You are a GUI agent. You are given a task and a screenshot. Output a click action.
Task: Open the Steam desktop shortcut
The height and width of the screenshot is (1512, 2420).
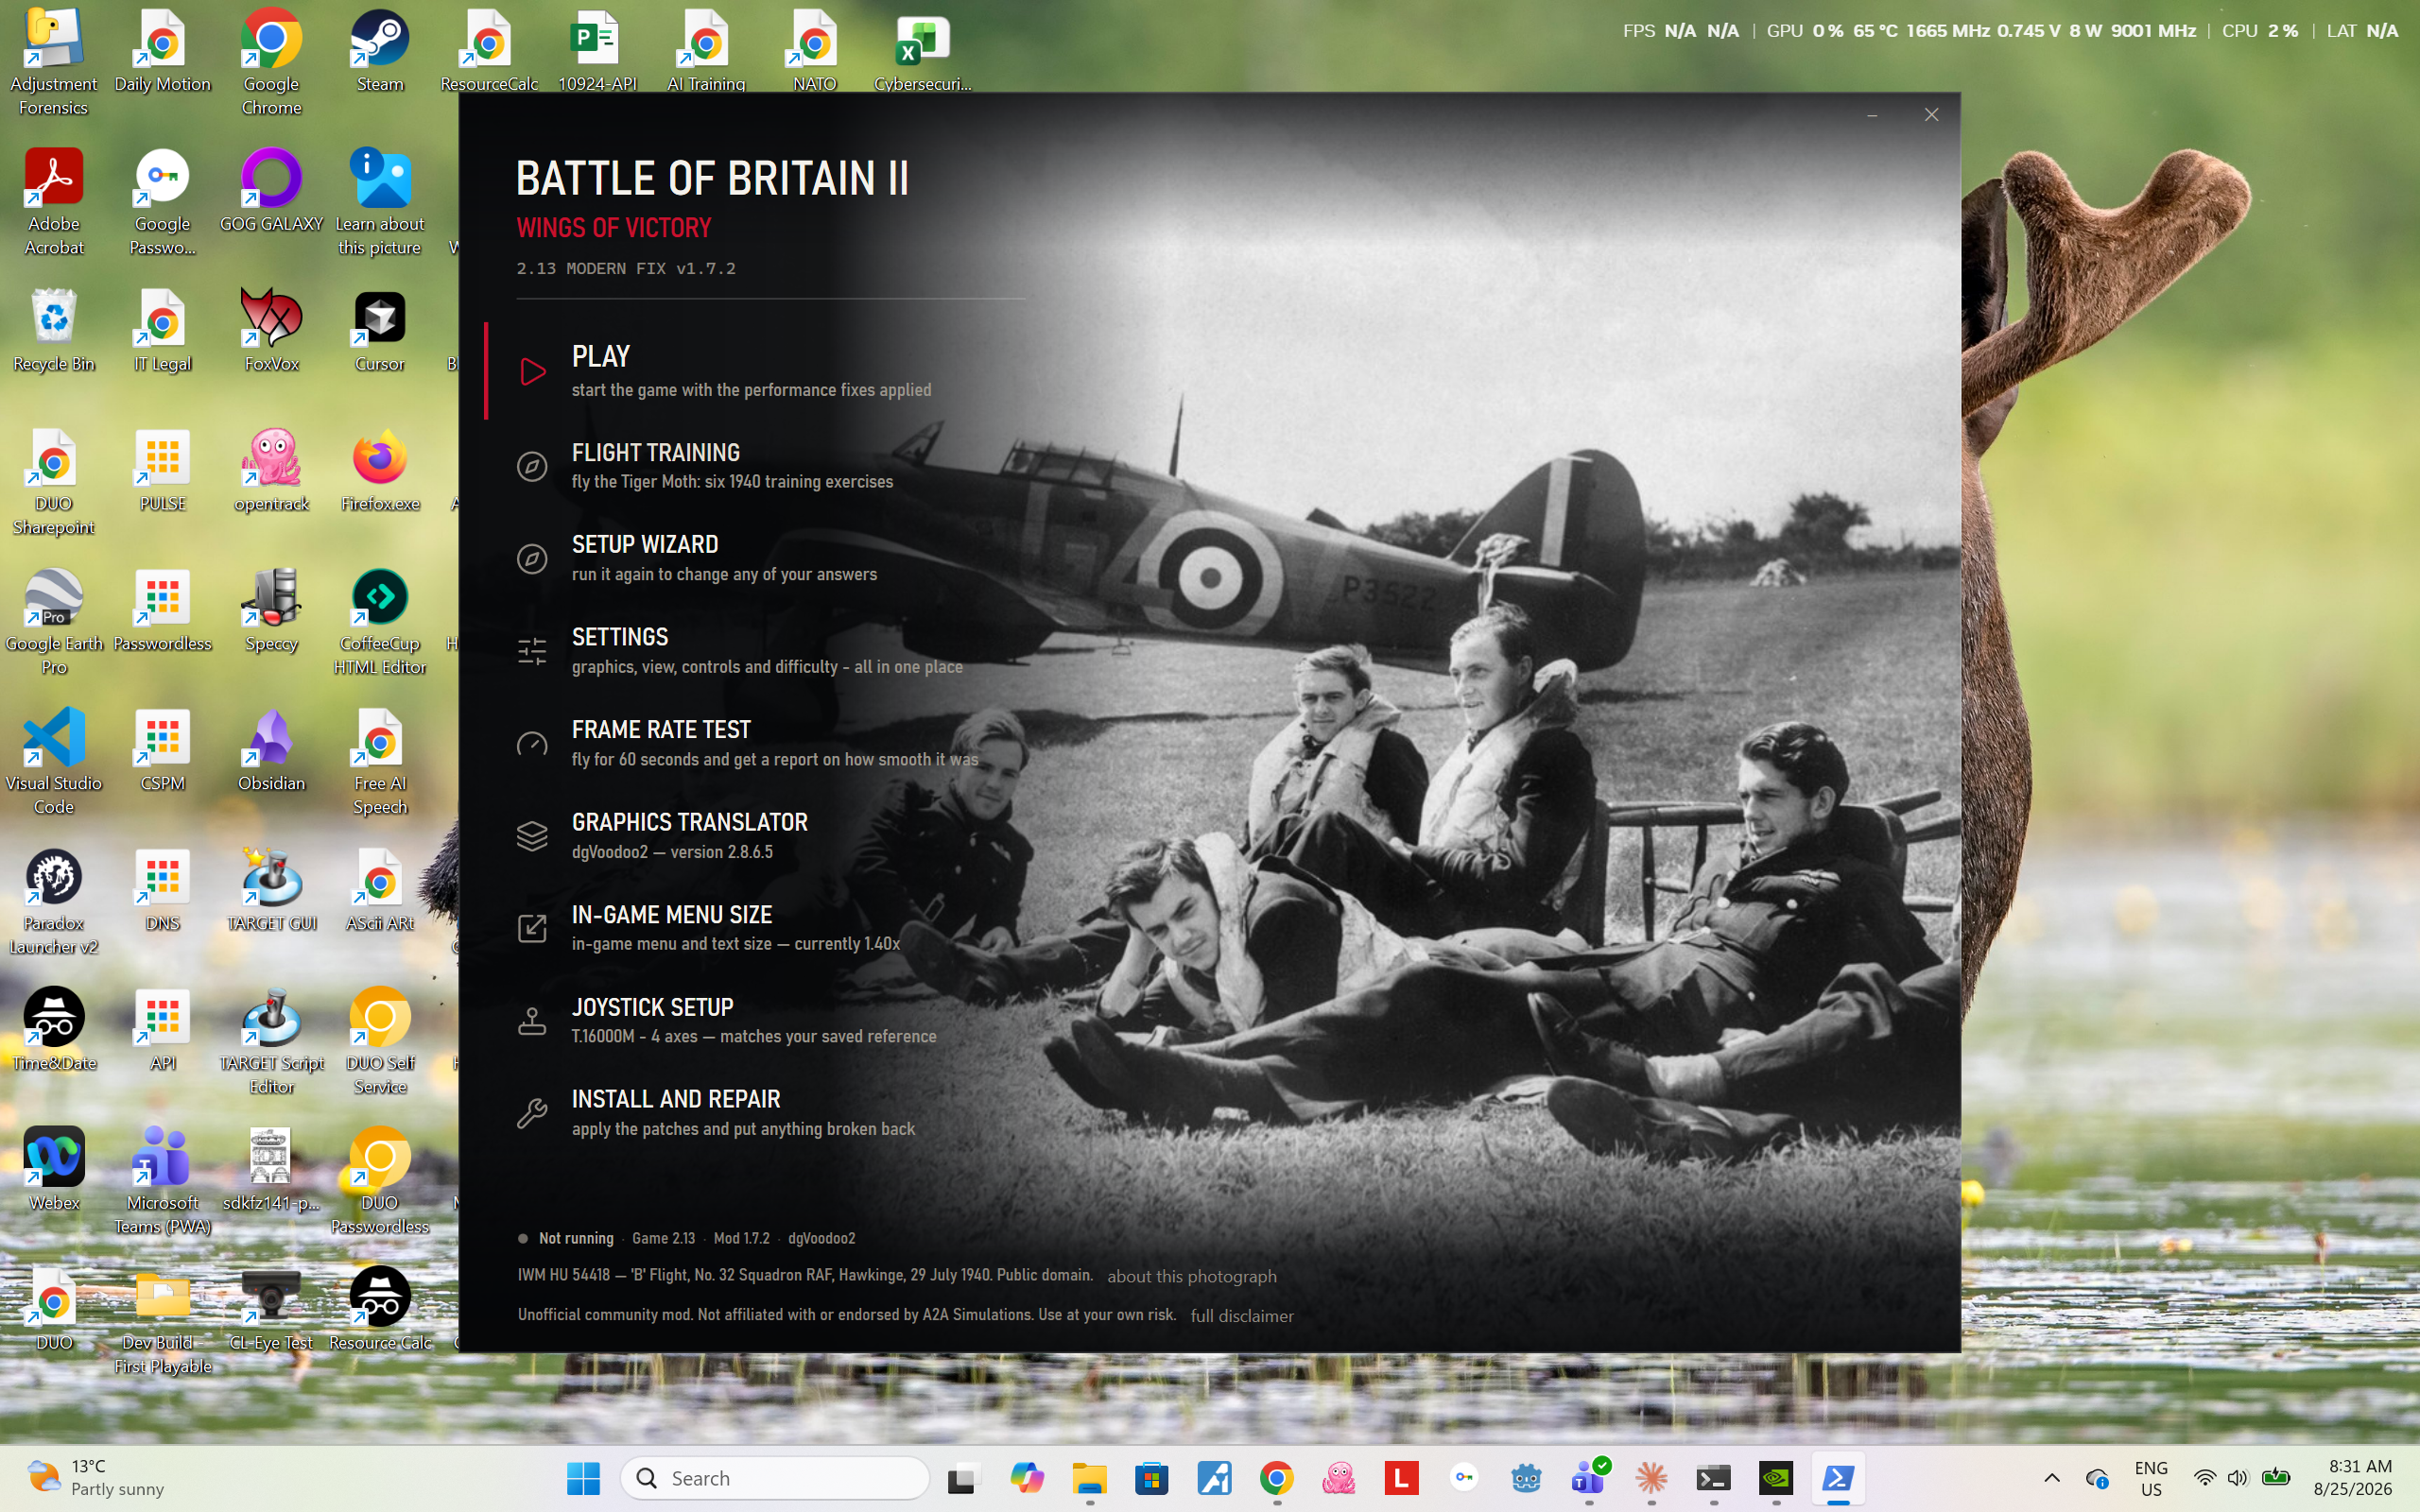point(380,52)
